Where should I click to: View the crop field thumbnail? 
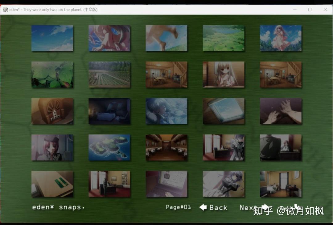[x=109, y=74]
